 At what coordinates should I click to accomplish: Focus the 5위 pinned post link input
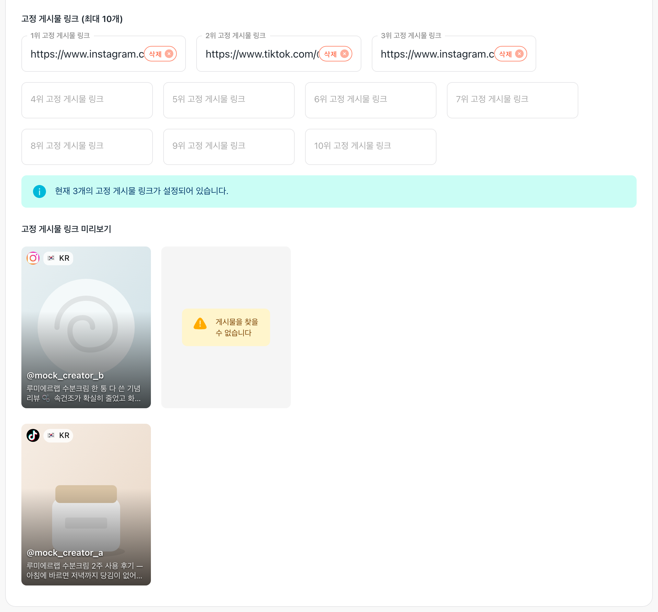[229, 100]
